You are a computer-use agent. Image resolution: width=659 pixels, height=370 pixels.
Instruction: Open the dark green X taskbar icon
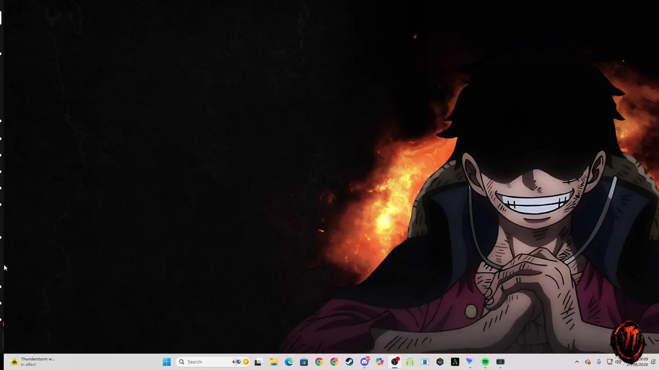(500, 362)
